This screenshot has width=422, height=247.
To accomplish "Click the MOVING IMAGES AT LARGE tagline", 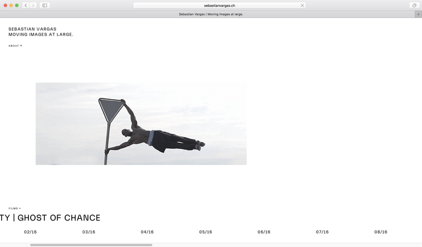I will [x=40, y=34].
